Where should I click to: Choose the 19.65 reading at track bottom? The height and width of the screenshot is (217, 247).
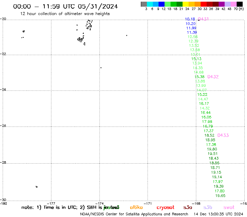point(220,196)
